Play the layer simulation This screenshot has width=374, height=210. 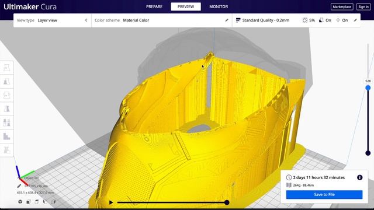point(111,202)
